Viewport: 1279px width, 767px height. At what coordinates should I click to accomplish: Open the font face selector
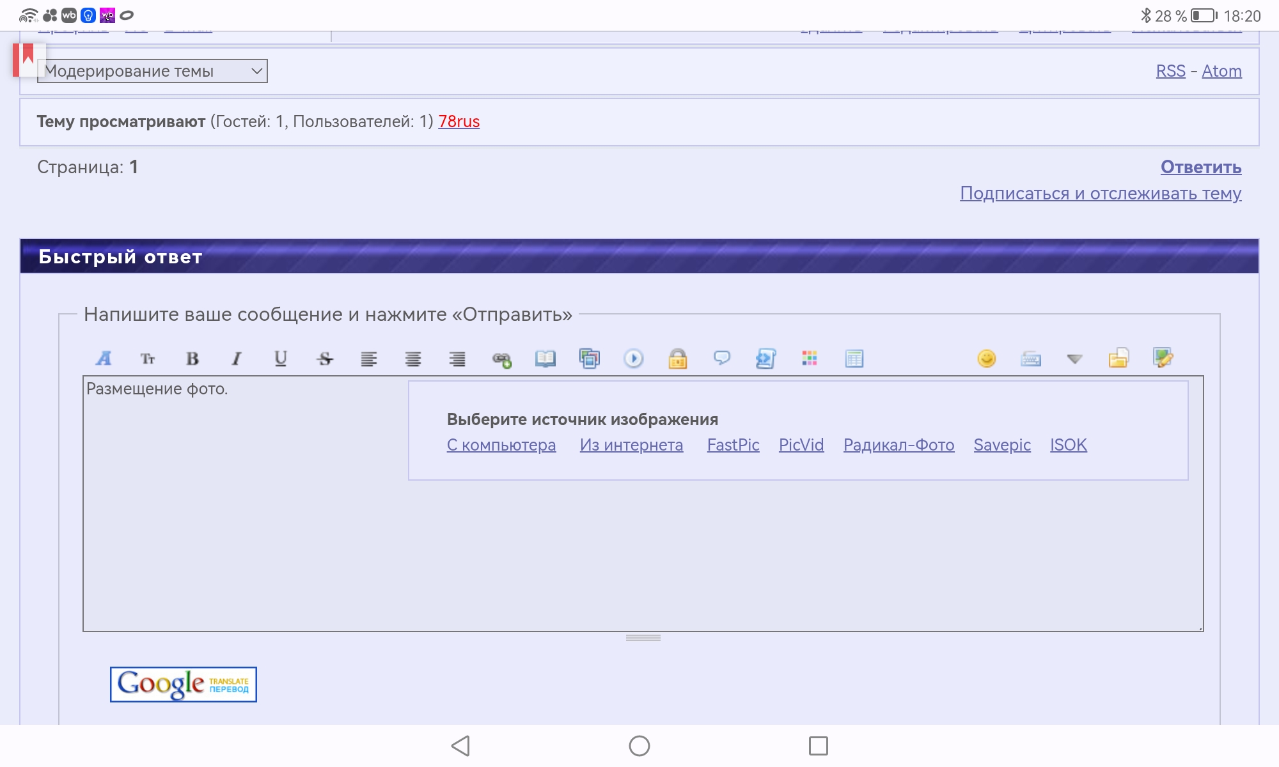pos(104,359)
